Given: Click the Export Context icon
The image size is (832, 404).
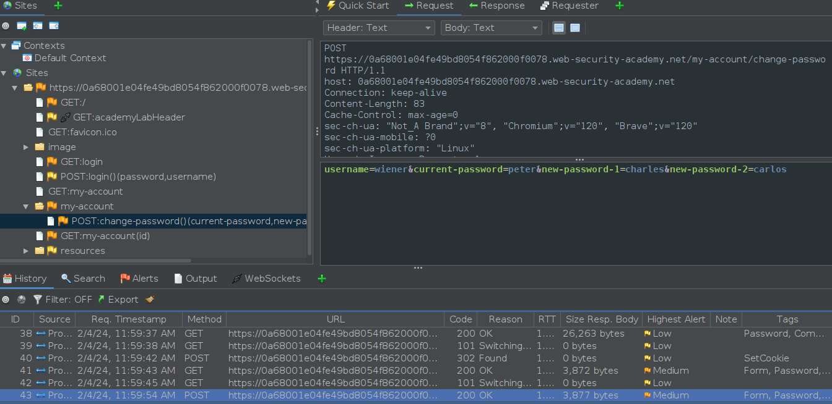Looking at the screenshot, I should 54,26.
